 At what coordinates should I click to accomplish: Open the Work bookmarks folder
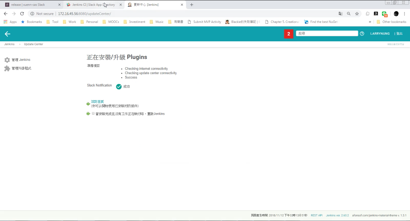click(x=70, y=22)
